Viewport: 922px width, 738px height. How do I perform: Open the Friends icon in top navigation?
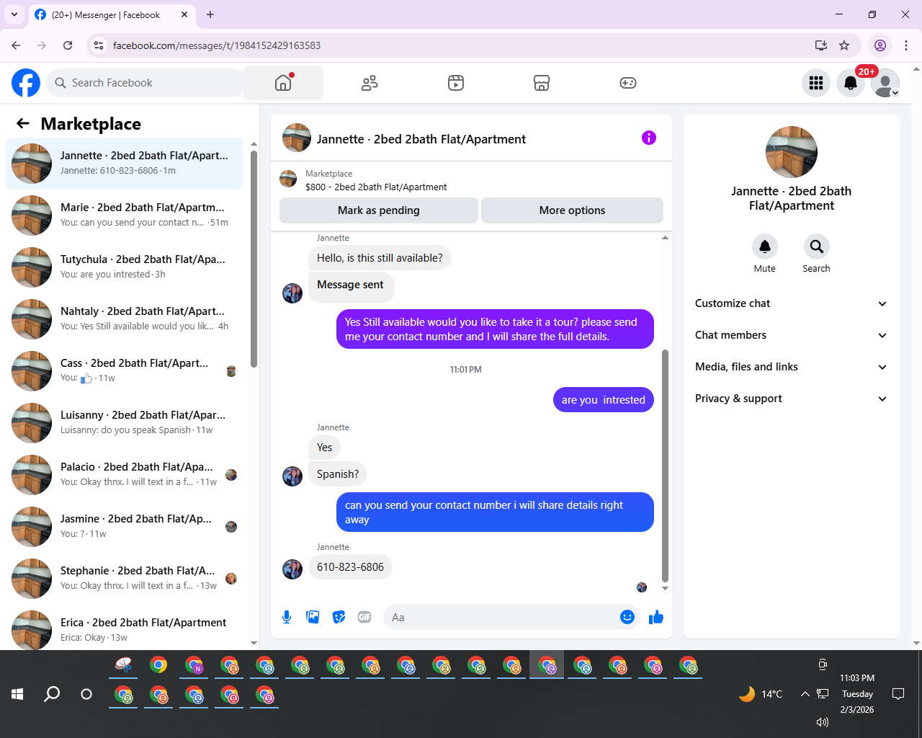coord(370,83)
